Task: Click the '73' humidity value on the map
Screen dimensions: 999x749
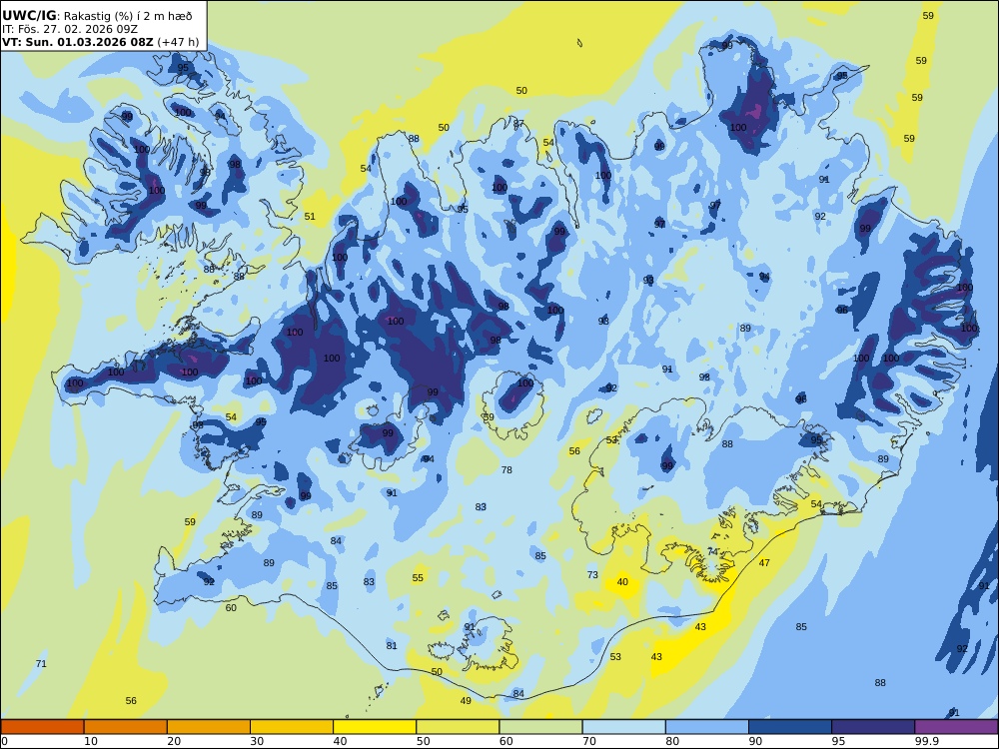Action: (592, 574)
